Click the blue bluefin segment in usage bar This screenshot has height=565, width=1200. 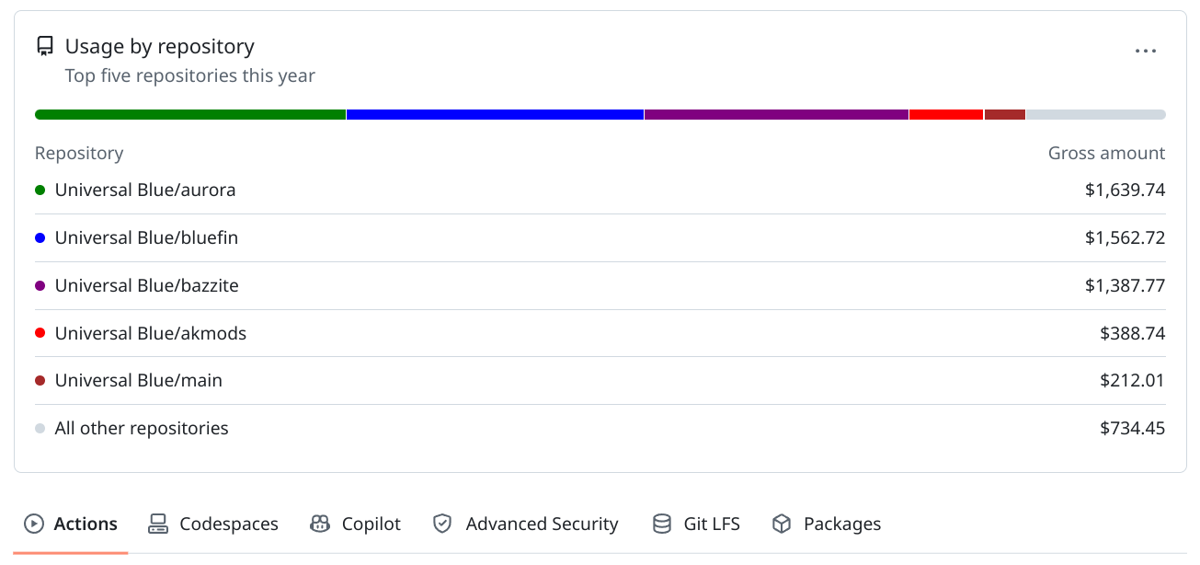[x=495, y=115]
